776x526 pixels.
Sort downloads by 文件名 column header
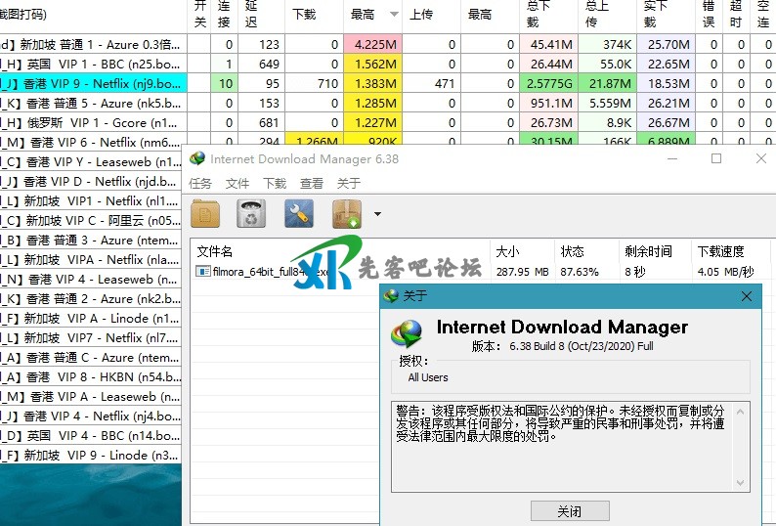click(x=215, y=251)
